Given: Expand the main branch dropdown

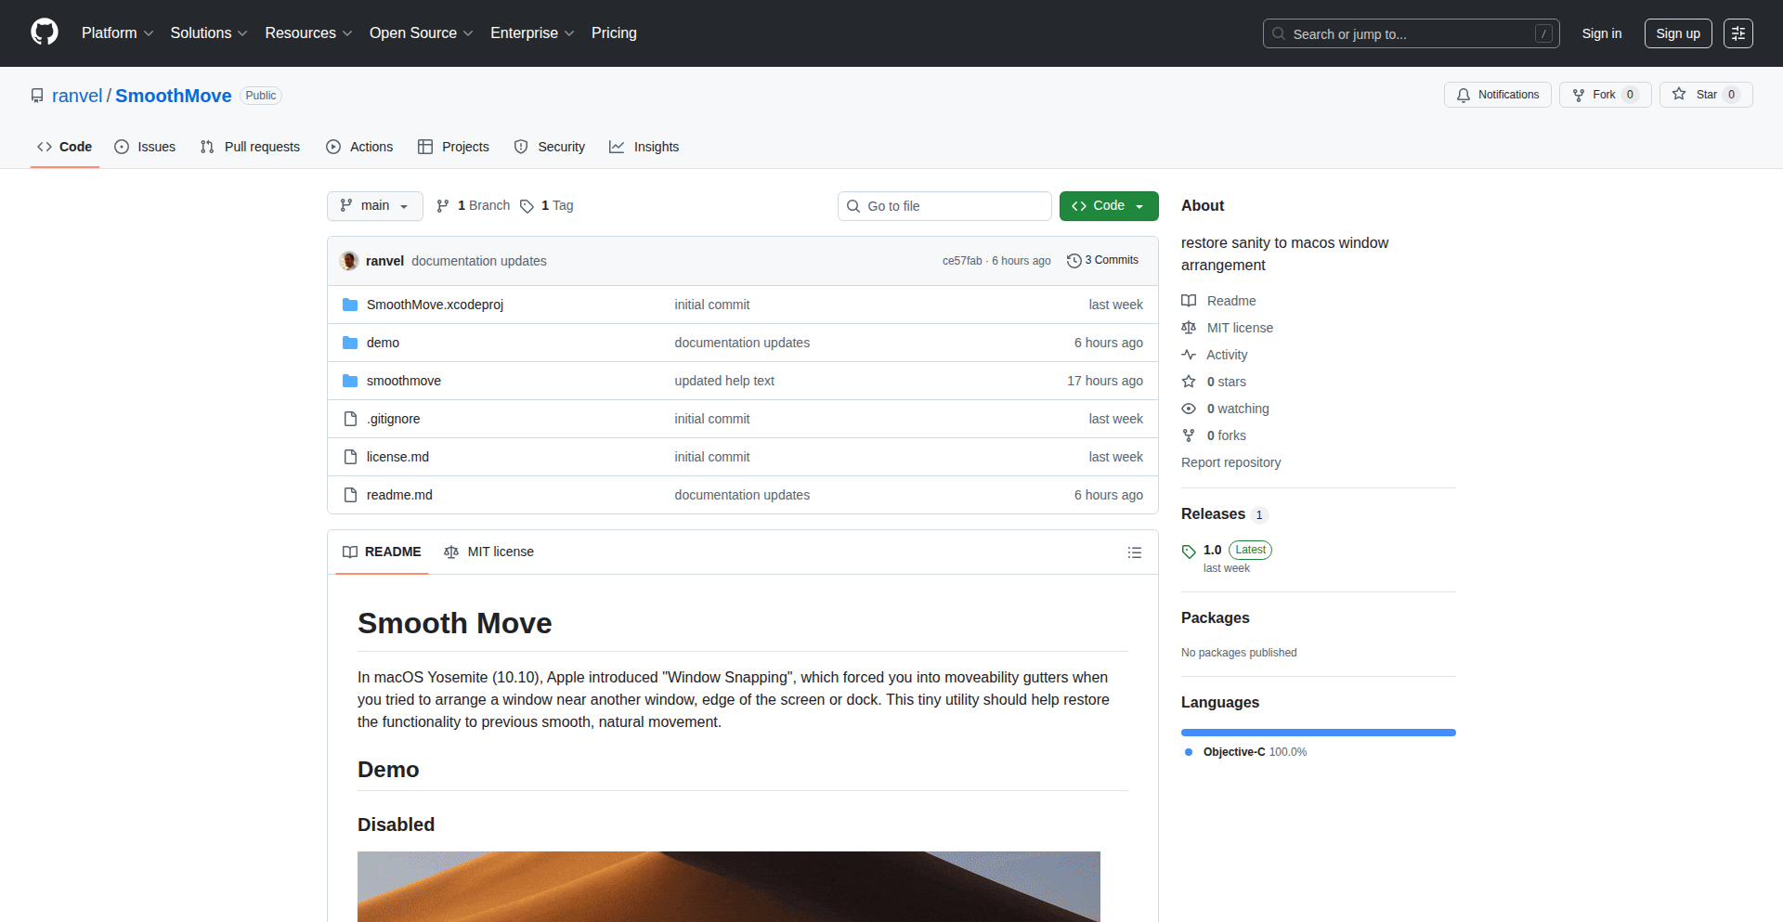Looking at the screenshot, I should tap(374, 206).
